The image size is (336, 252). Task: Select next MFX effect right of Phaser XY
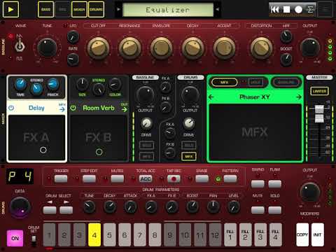pos(299,97)
